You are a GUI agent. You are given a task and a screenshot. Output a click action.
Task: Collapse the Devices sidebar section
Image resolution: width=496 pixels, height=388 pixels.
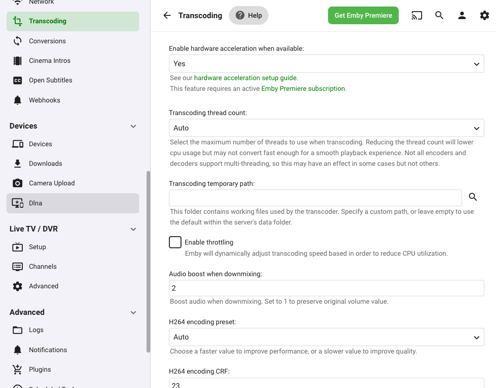pos(133,126)
